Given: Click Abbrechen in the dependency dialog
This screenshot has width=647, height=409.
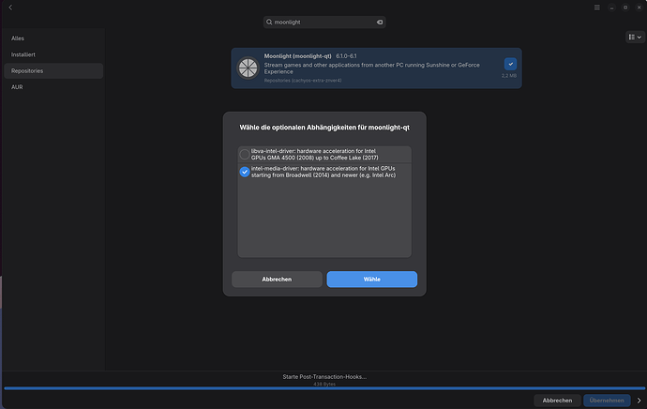Looking at the screenshot, I should coord(277,280).
